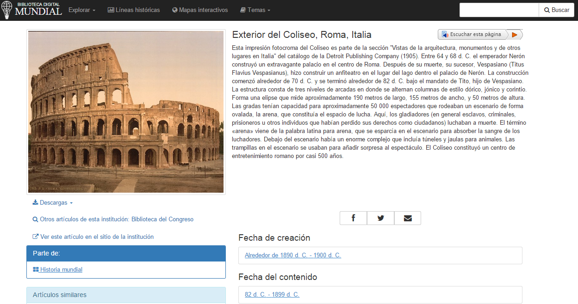Viewport: 578px width, 304px height.
Task: Open the Descargas download dropdown
Action: tap(53, 203)
